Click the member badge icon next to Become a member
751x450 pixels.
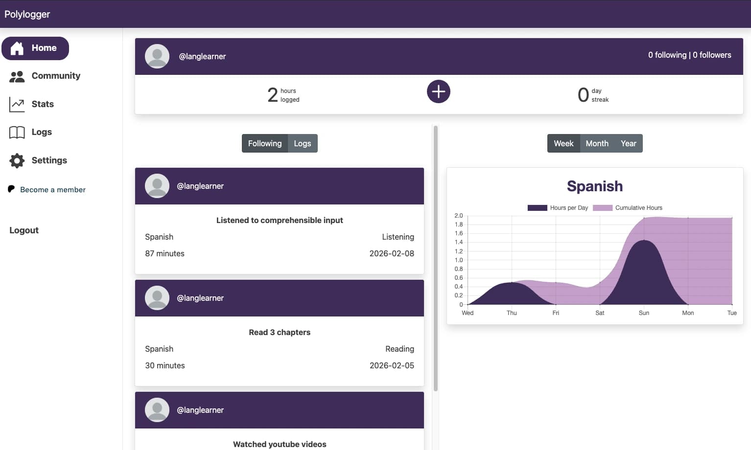[11, 188]
